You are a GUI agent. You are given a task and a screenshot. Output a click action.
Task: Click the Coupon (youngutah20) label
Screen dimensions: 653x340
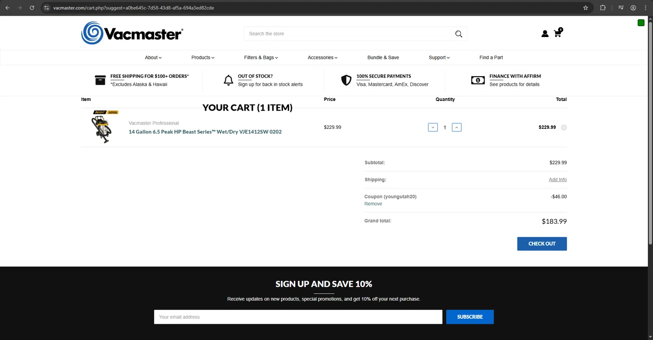pos(390,197)
